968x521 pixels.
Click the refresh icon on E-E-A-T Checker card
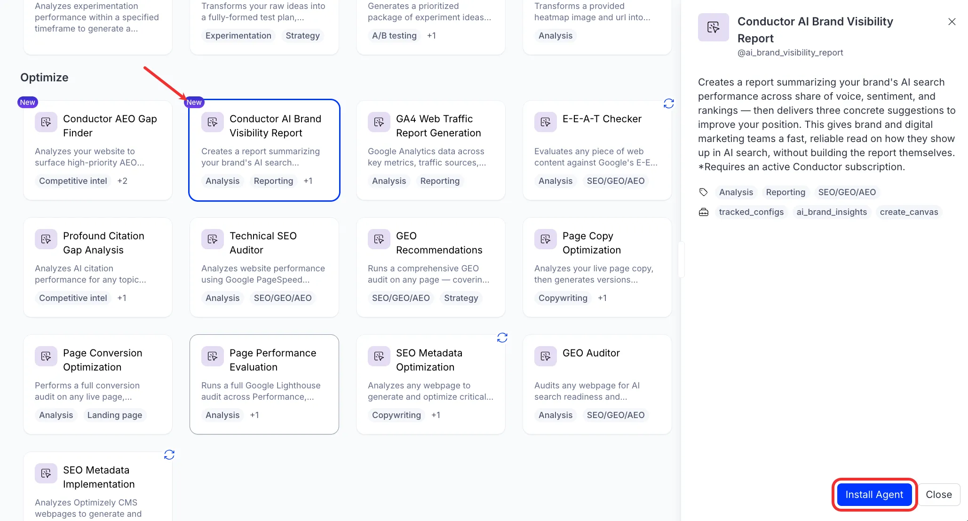pos(669,103)
